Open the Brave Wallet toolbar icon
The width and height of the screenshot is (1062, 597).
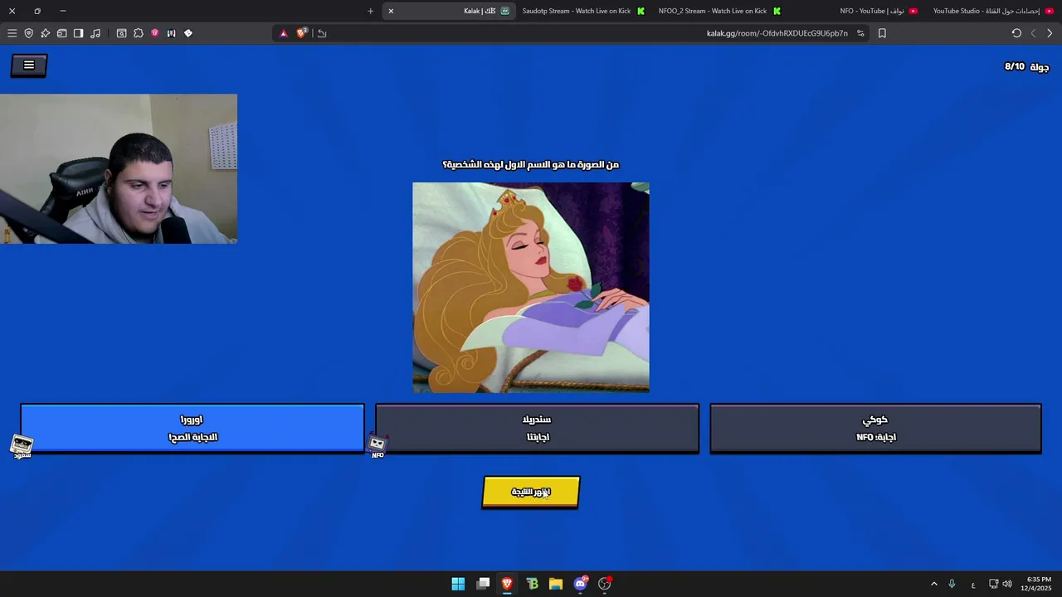(61, 33)
